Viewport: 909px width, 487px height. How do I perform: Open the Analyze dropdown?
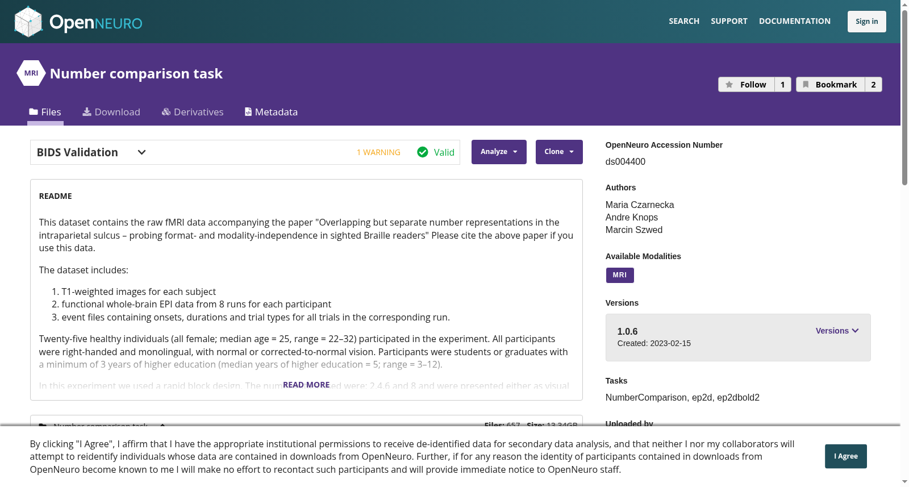[x=499, y=152]
